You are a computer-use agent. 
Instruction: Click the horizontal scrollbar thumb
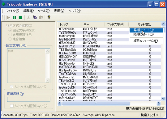pyautogui.click(x=96, y=103)
